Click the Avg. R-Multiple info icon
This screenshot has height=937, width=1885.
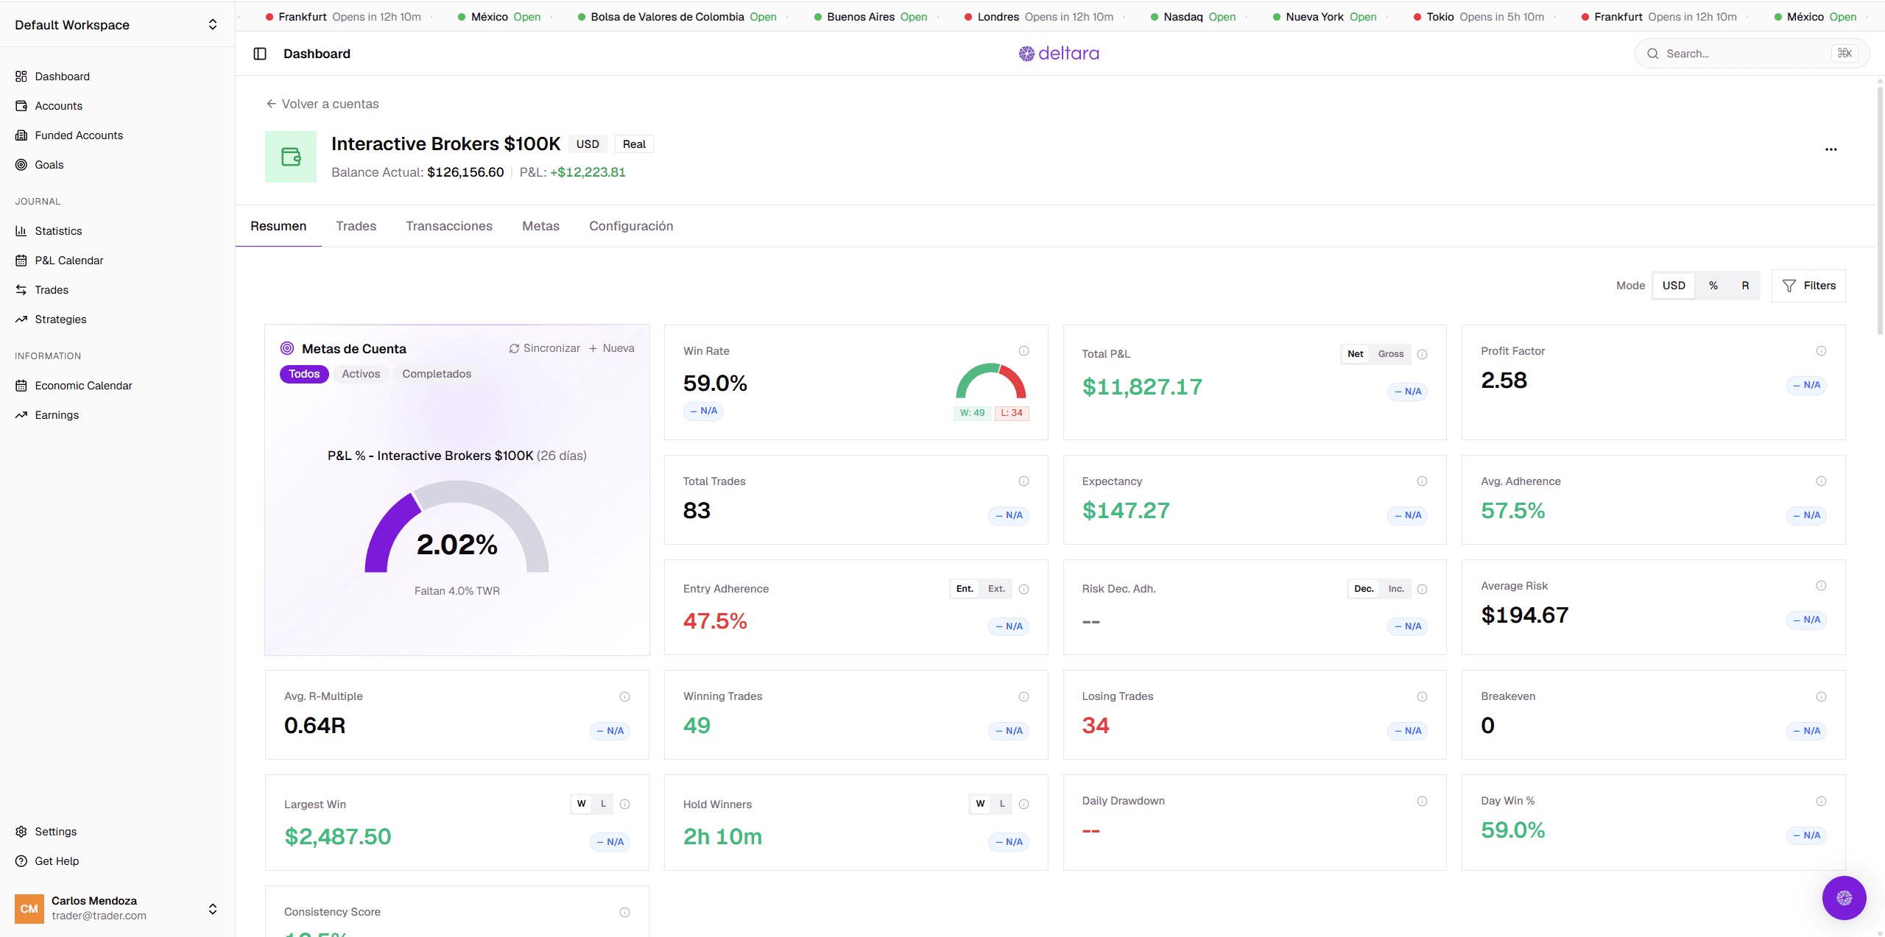click(624, 696)
